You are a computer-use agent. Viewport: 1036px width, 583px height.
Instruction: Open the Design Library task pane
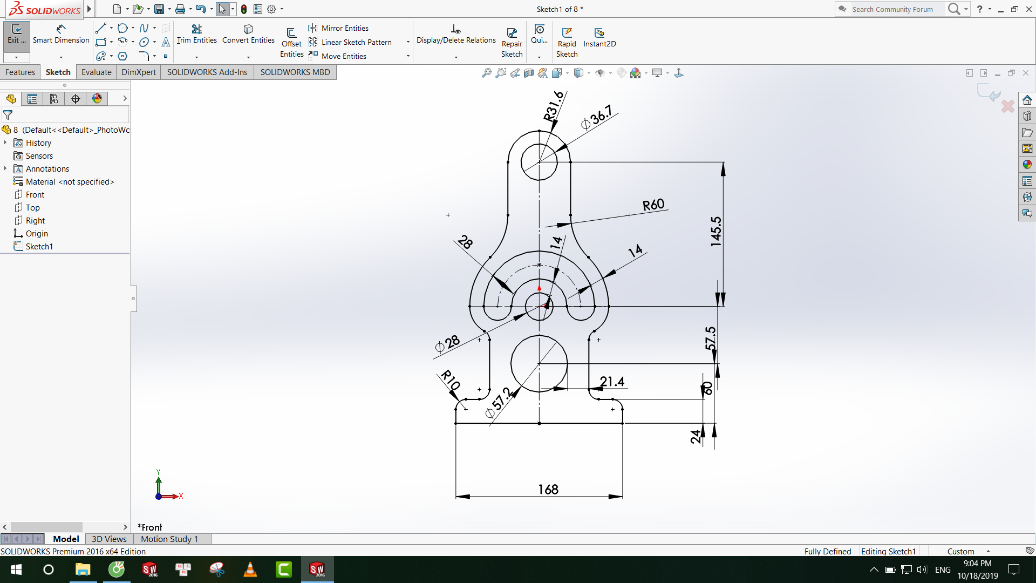click(x=1027, y=116)
